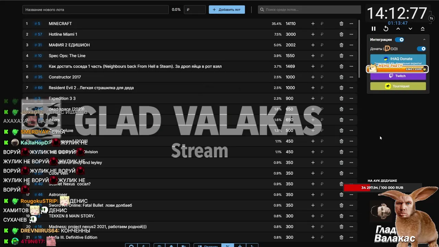The height and width of the screenshot is (247, 439).
Task: Select the Hotline Miami 1 lot name
Action: 63,34
